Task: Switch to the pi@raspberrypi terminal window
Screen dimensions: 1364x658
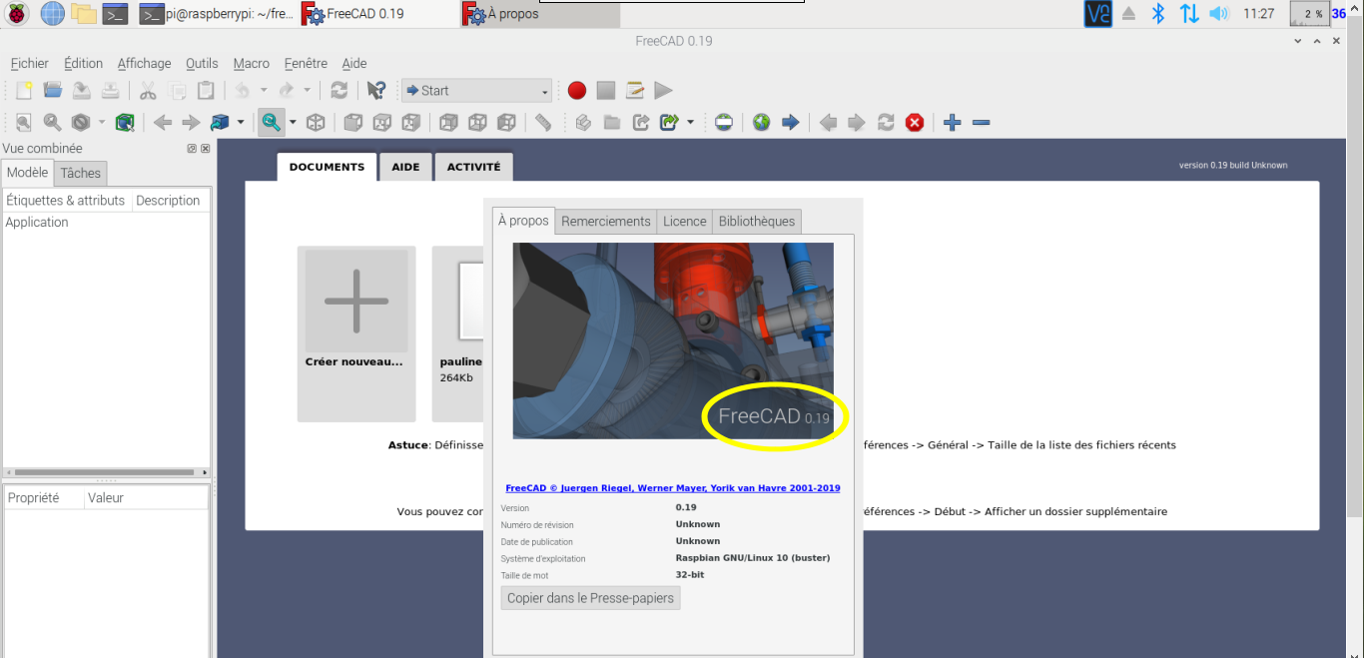Action: point(217,14)
